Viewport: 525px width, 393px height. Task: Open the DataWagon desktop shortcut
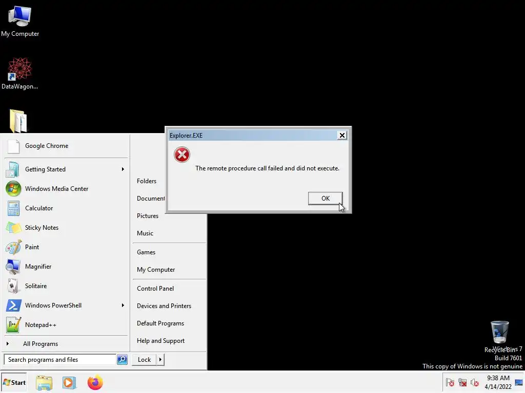point(20,73)
